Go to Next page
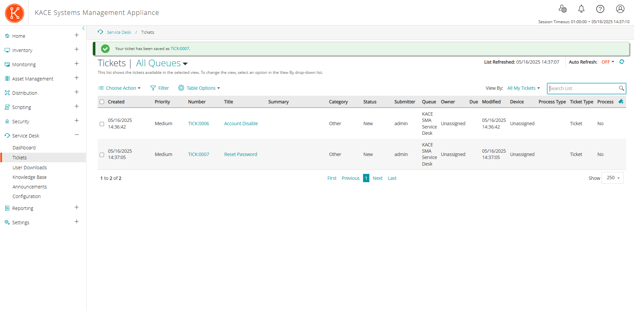 point(378,178)
